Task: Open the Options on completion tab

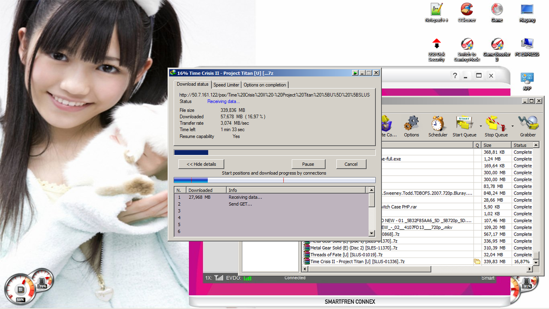Action: coord(265,85)
